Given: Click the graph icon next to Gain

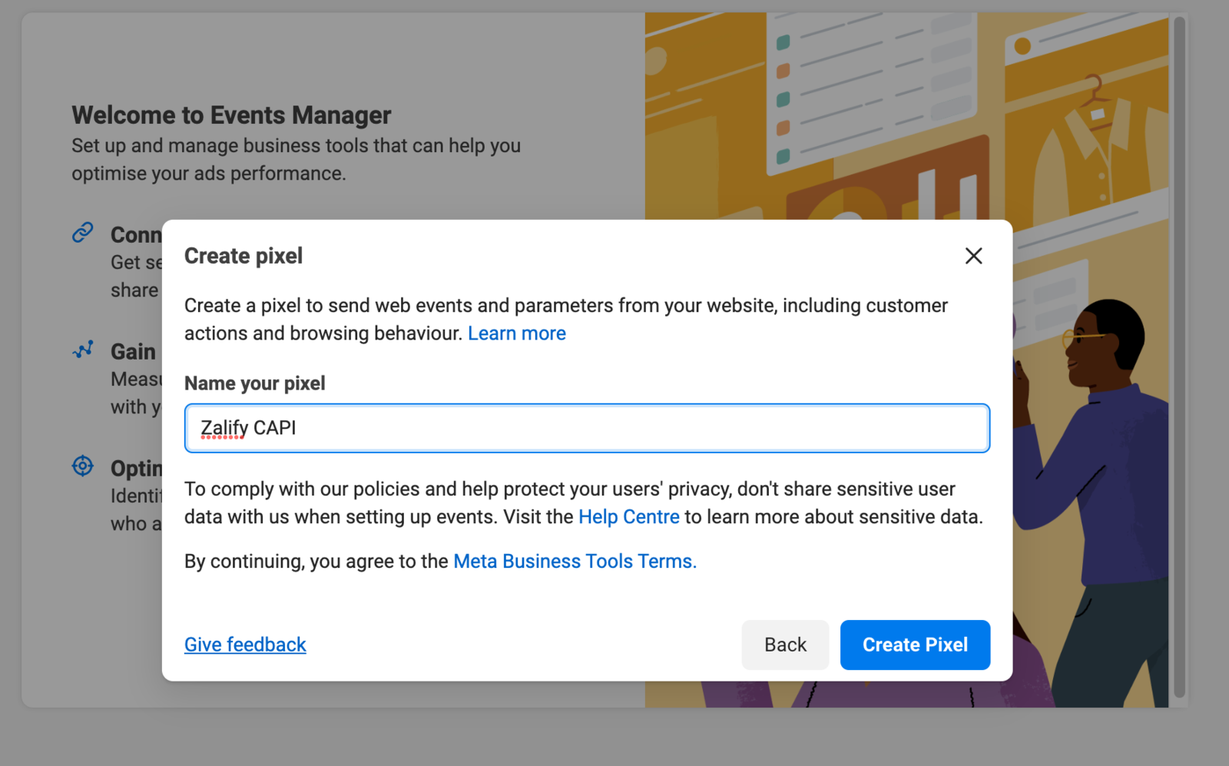Looking at the screenshot, I should pos(83,350).
